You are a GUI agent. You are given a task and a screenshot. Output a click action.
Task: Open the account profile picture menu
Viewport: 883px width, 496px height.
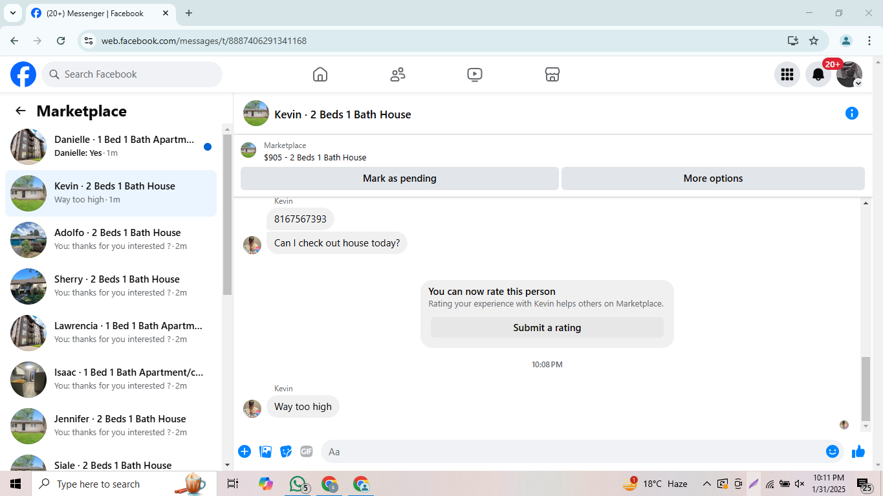click(x=849, y=74)
